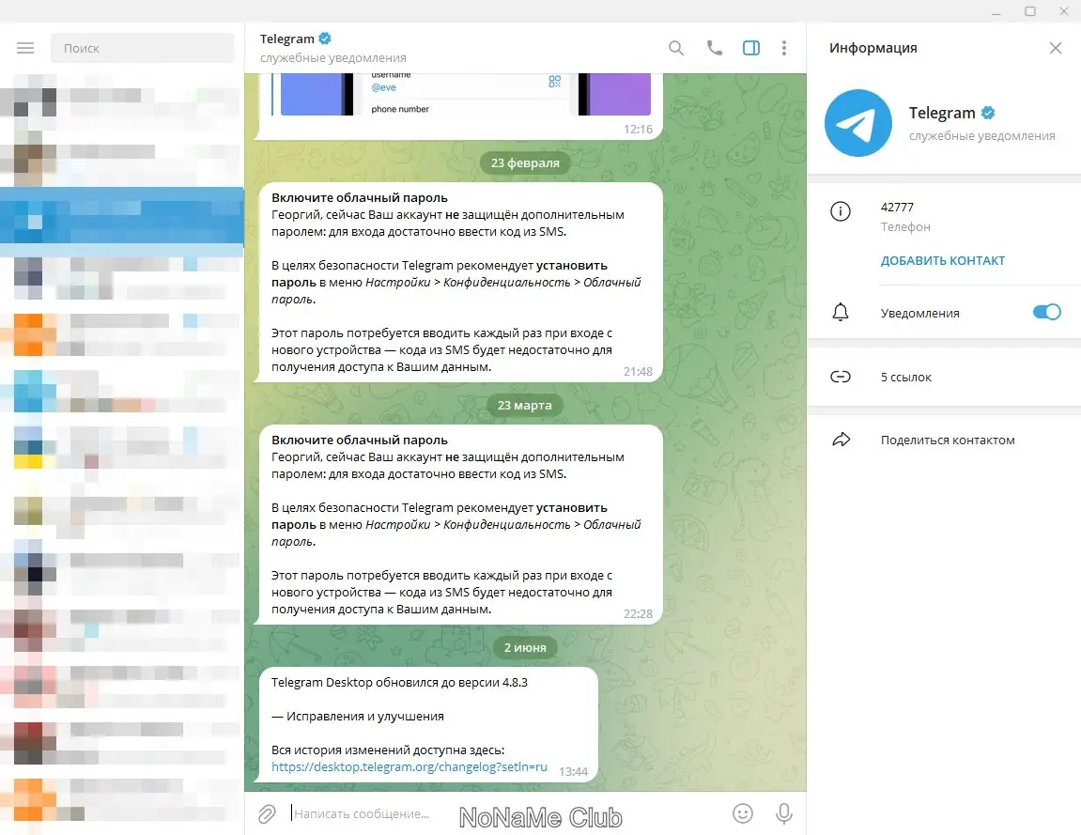Click the QR code icon in image preview

pyautogui.click(x=554, y=82)
